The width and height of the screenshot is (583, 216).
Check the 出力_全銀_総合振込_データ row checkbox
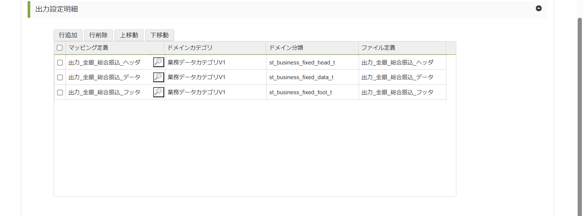[x=60, y=77]
